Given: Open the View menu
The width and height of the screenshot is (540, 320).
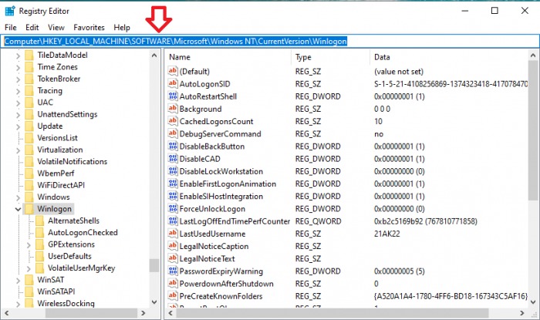Looking at the screenshot, I should (56, 27).
